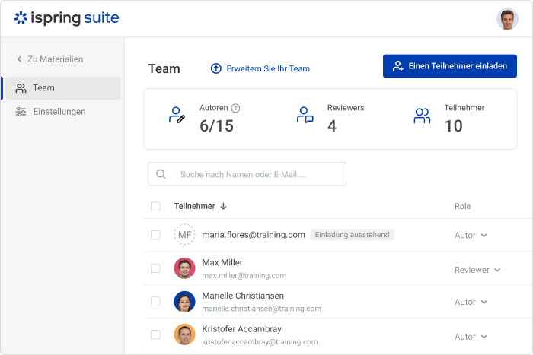
Task: Click the search magnifier icon
Action: [161, 174]
